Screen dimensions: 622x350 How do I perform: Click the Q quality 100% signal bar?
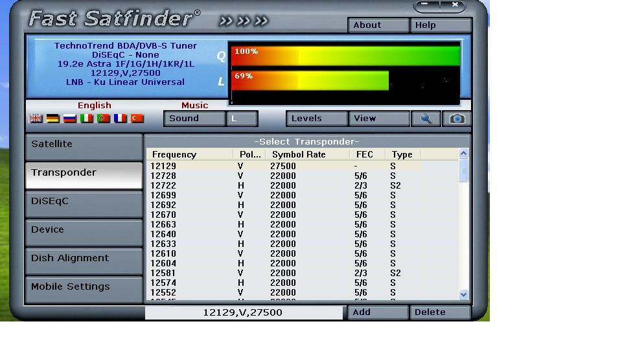[x=345, y=56]
